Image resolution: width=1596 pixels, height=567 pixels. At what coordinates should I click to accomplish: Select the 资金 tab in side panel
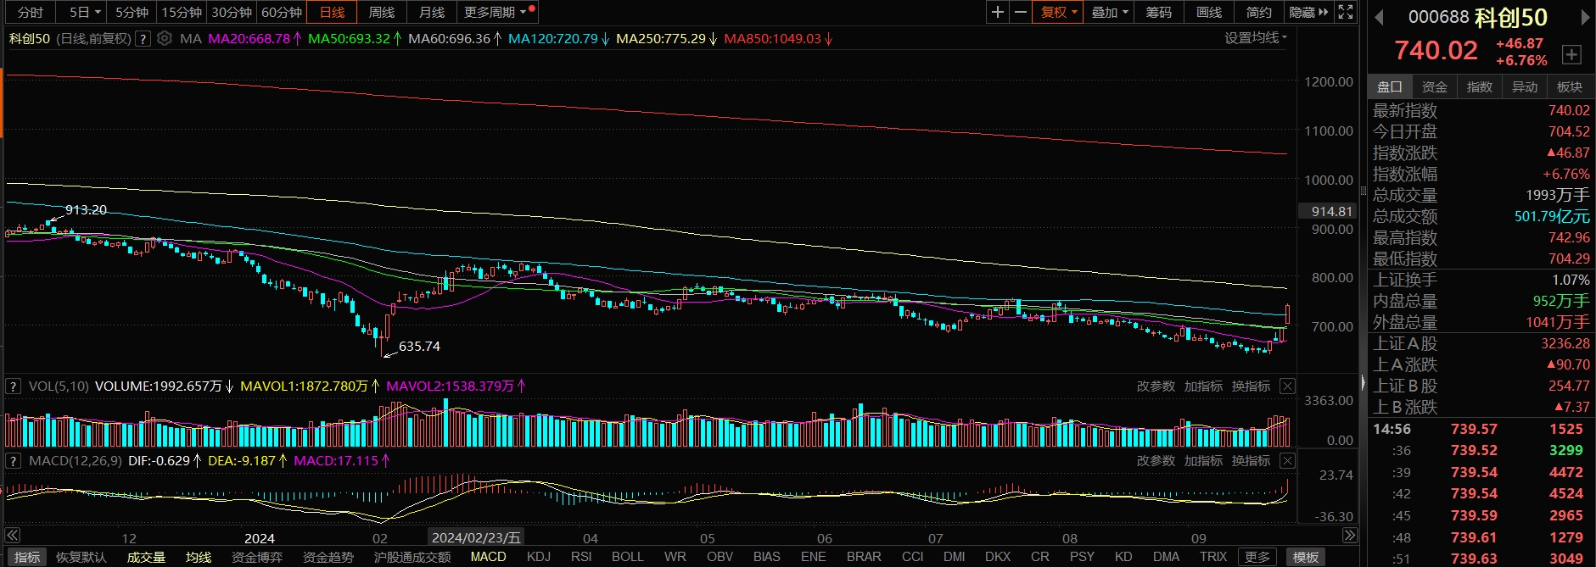1435,86
